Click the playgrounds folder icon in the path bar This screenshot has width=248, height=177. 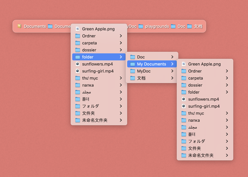click(141, 26)
